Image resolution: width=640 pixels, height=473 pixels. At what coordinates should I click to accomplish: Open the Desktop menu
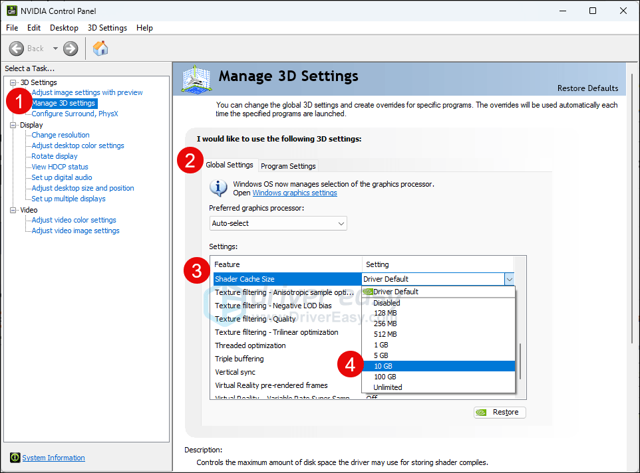click(64, 28)
